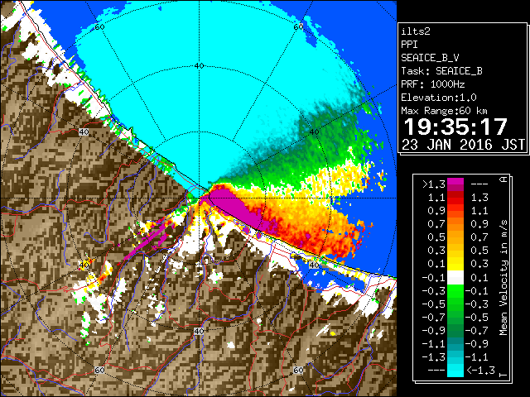The image size is (530, 397).
Task: Select the "PPI" scan type text
Action: (x=409, y=45)
